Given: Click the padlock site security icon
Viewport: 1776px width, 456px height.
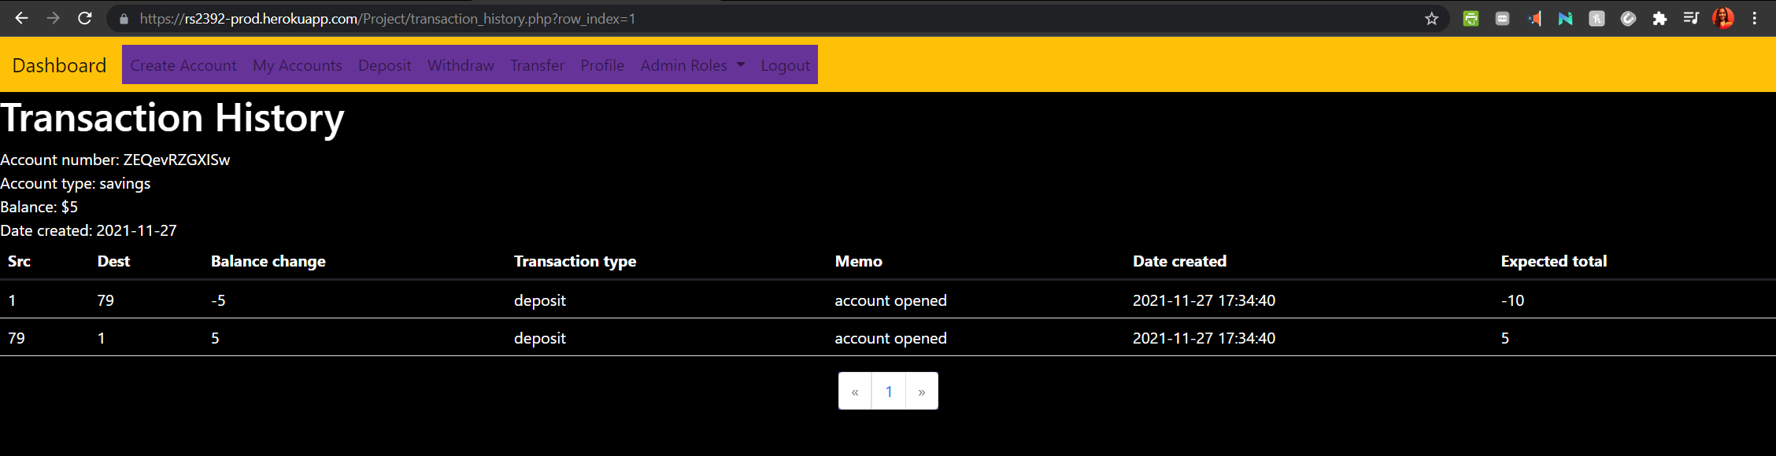Looking at the screenshot, I should pyautogui.click(x=123, y=18).
